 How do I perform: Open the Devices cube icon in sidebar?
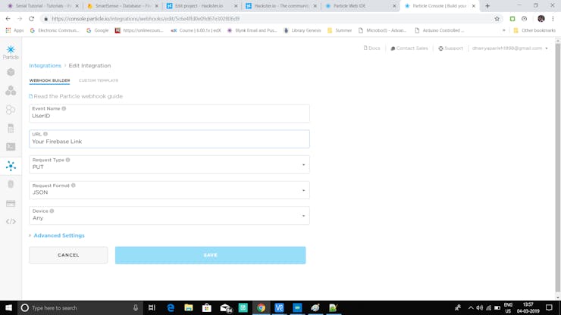click(x=11, y=72)
